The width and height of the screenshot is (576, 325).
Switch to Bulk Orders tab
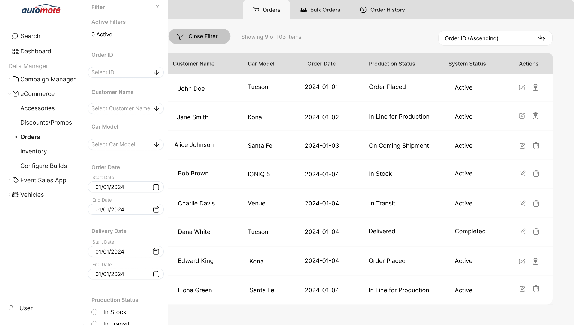[320, 10]
